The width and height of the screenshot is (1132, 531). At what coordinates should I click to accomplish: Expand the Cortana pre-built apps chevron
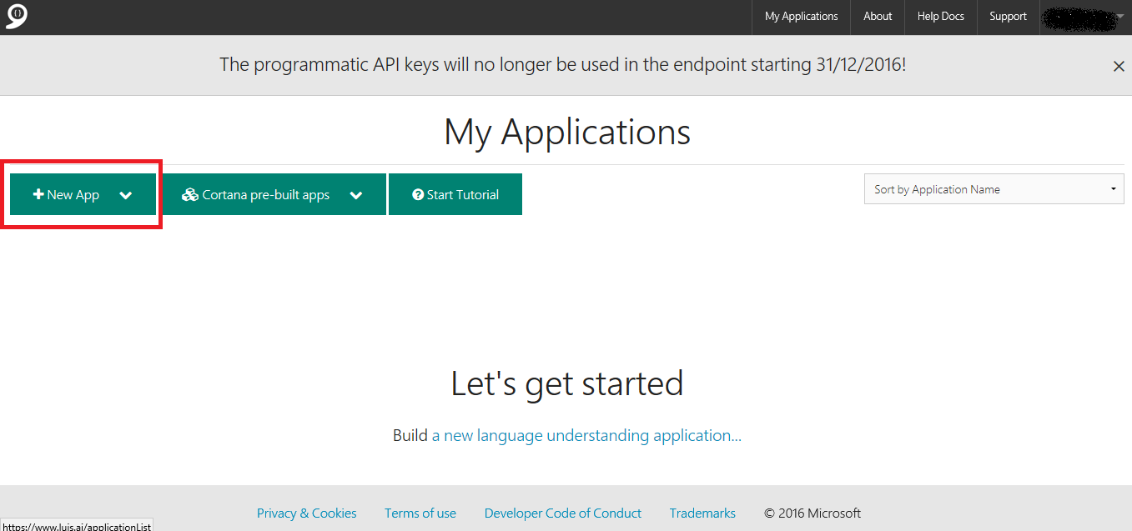[x=356, y=195]
